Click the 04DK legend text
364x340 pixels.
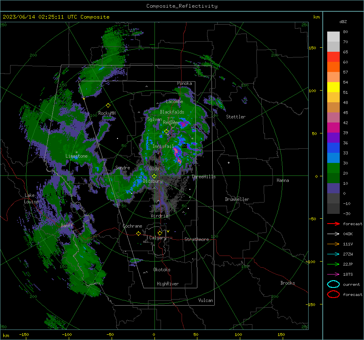(348, 234)
